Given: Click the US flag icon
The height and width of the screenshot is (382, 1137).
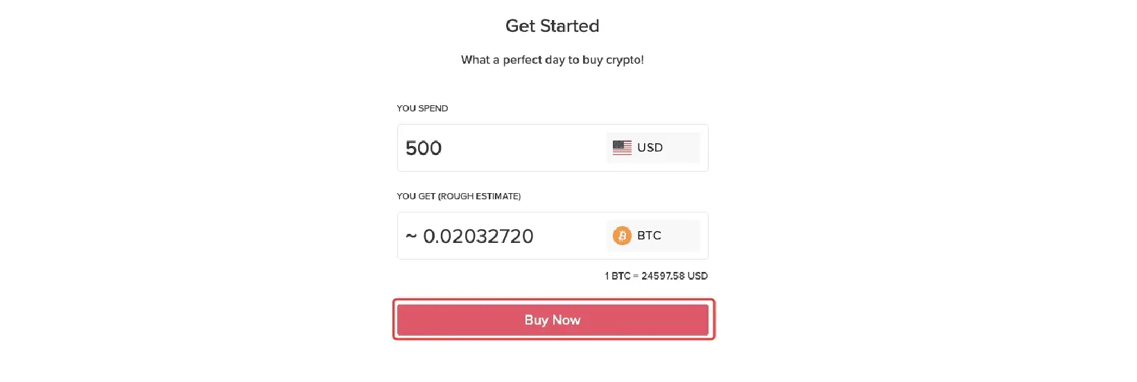Looking at the screenshot, I should pos(622,147).
